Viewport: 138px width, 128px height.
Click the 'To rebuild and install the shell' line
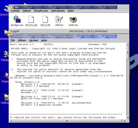click(63, 117)
